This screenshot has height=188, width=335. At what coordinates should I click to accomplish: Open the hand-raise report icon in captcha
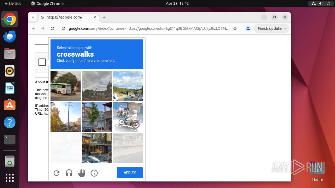tap(82, 173)
